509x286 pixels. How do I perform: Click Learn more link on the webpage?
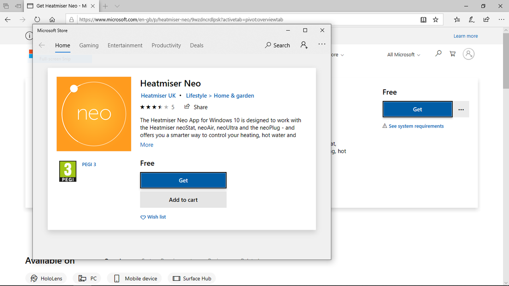[466, 36]
